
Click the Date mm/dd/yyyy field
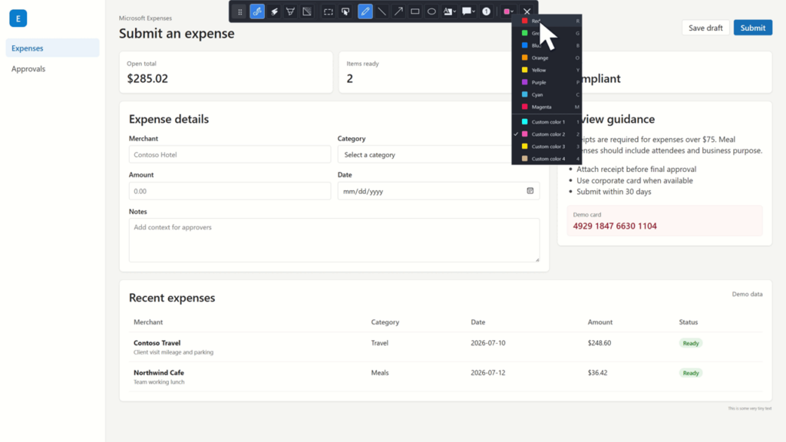(438, 191)
